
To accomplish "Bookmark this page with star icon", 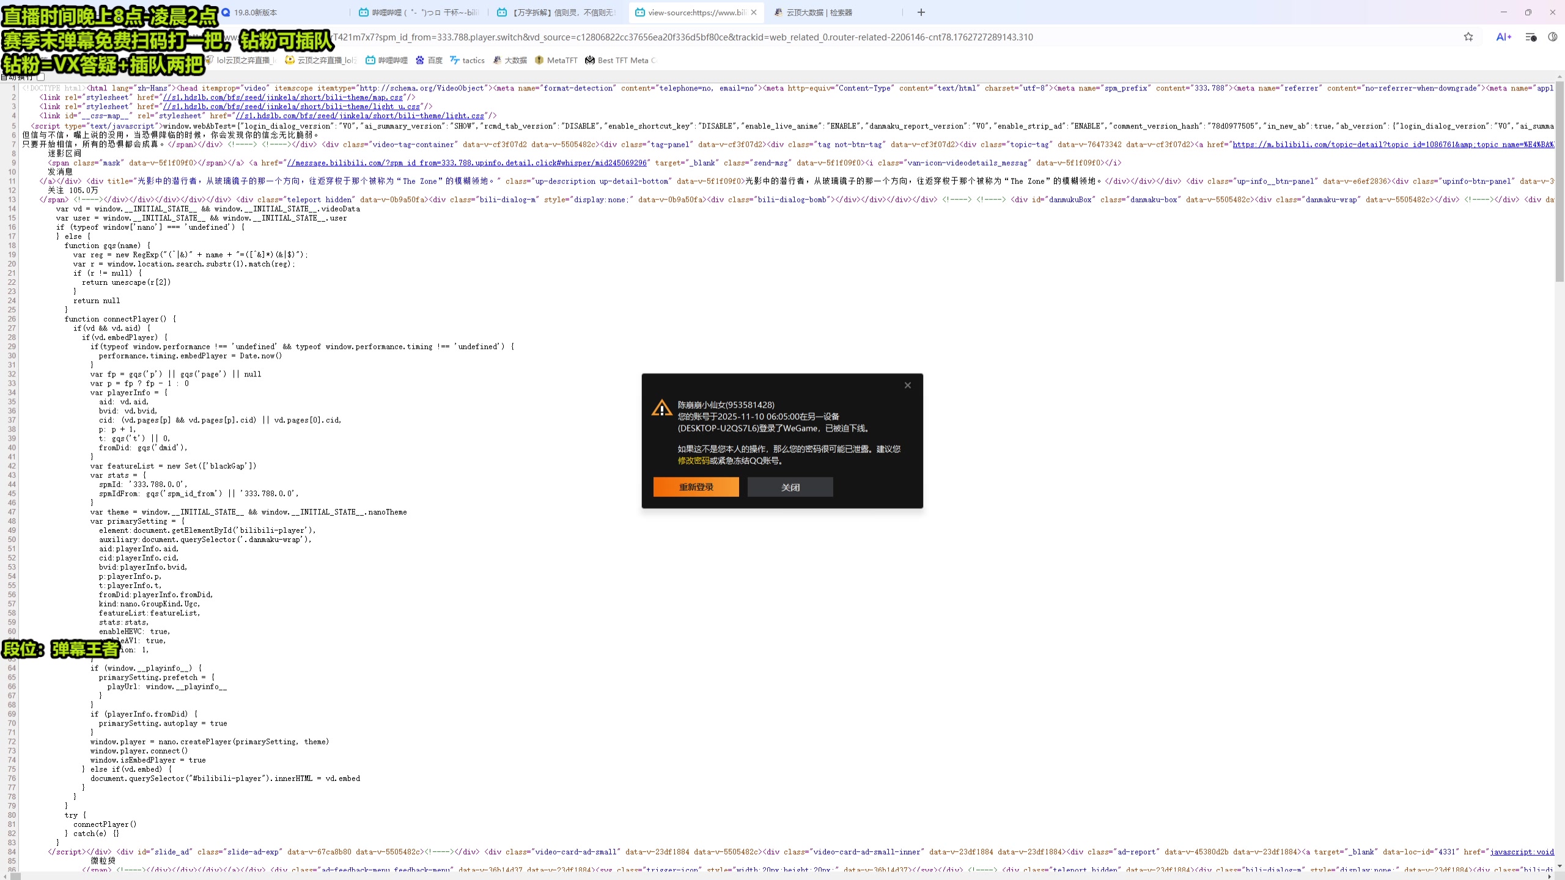I will 1468,37.
